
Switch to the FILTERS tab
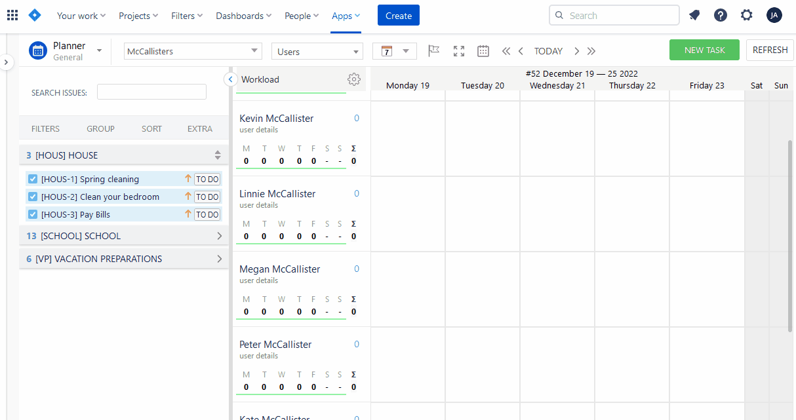(x=45, y=129)
